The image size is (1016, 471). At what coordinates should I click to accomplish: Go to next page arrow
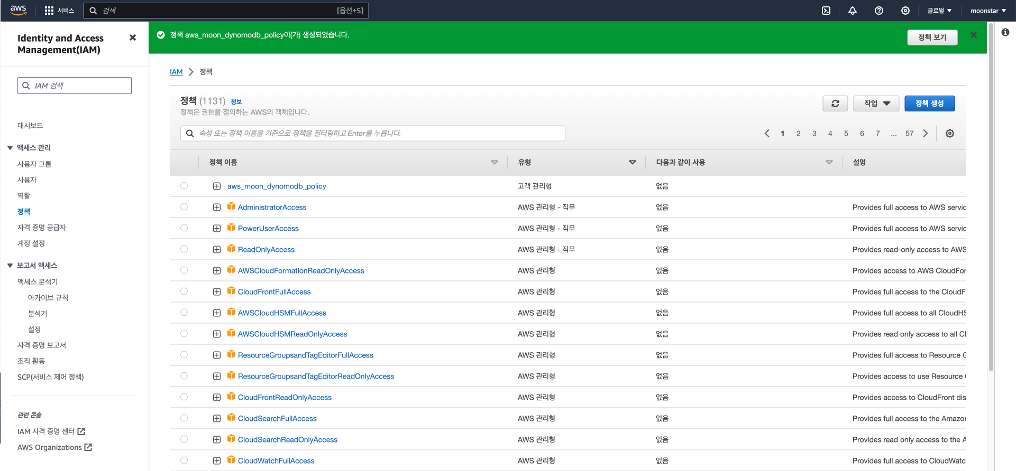tap(926, 134)
